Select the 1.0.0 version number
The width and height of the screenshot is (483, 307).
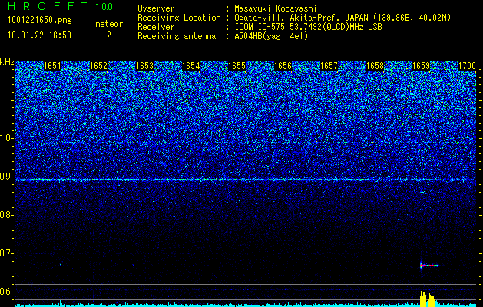[x=104, y=7]
